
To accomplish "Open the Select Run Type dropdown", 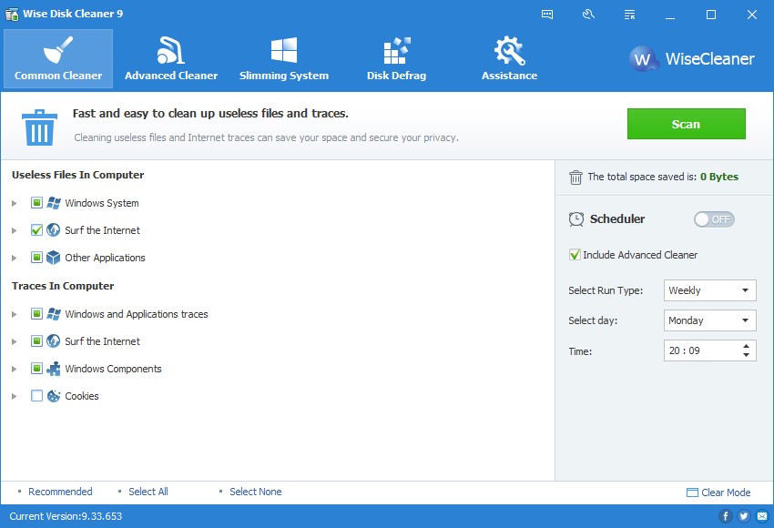I will click(x=709, y=289).
